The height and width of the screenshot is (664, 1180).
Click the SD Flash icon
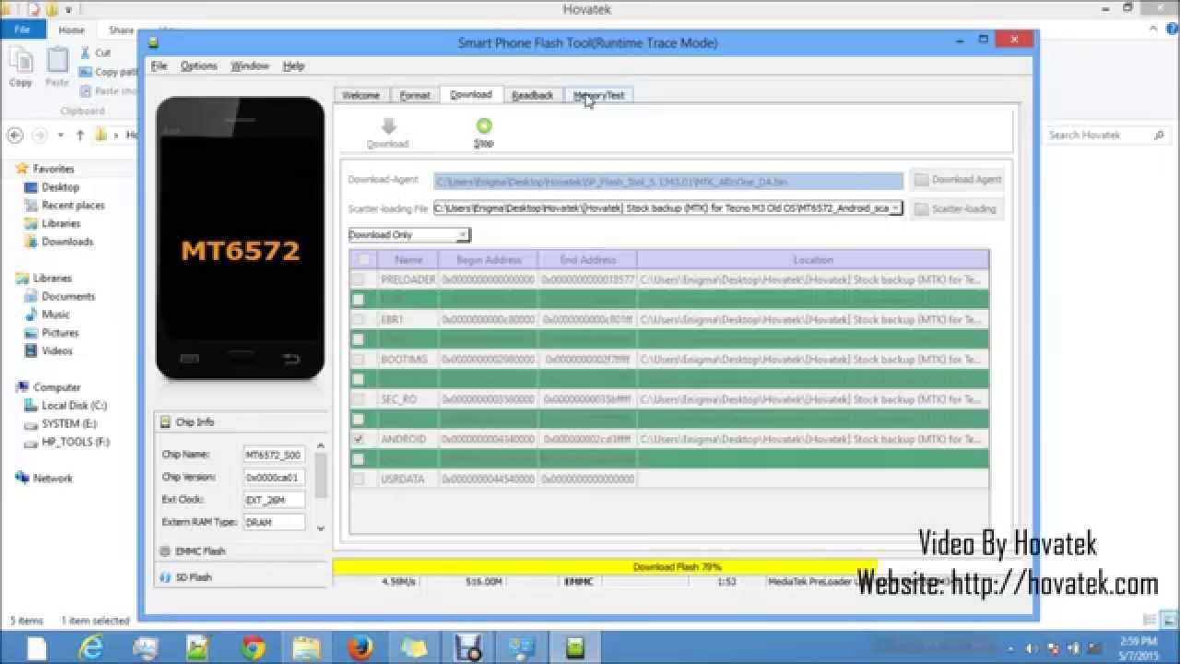point(165,577)
